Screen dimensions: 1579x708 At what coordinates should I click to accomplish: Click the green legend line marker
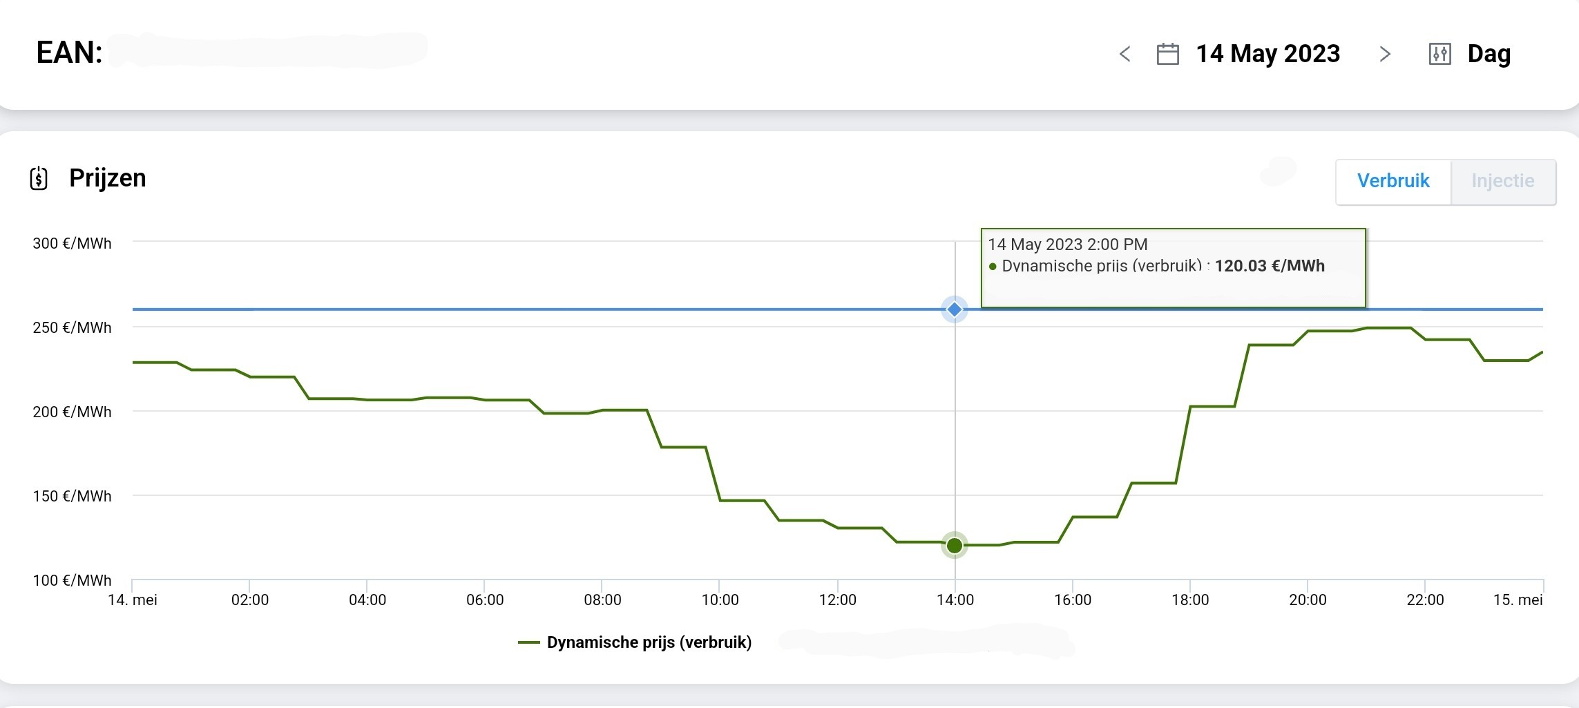(x=528, y=642)
